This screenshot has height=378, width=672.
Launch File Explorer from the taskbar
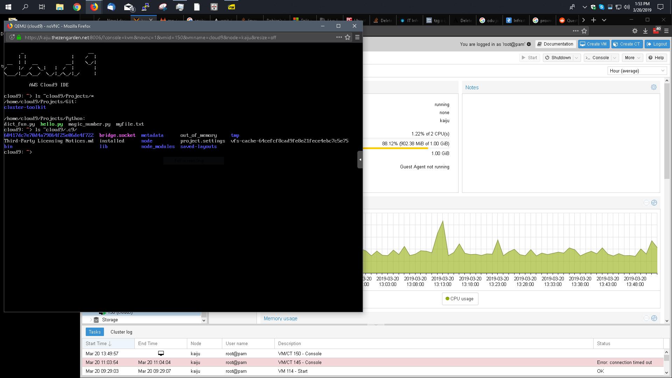(59, 7)
